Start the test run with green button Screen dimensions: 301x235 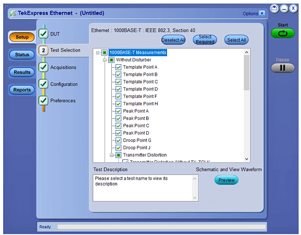[283, 33]
